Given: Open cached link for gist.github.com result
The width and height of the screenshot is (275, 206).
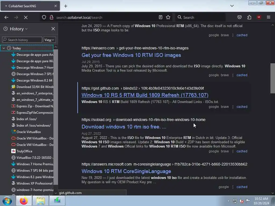Looking at the screenshot, I should tap(242, 107).
